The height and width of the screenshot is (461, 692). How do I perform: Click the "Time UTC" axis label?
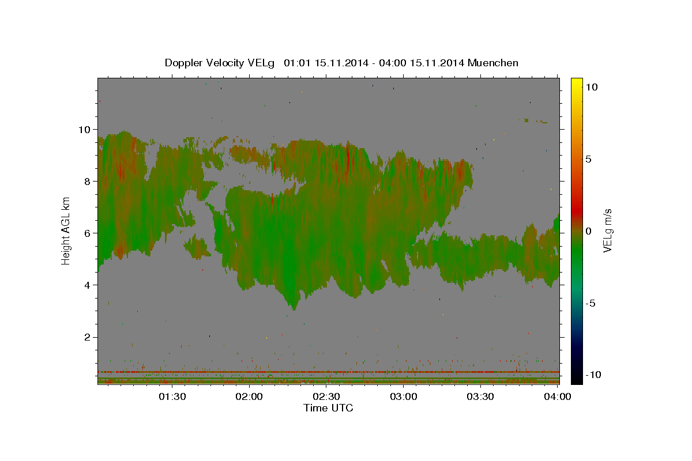pyautogui.click(x=328, y=408)
